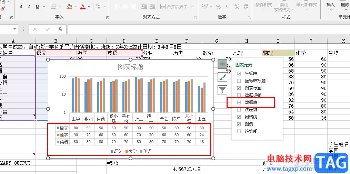Click the green plus Chart Elements button
Image resolution: width=350 pixels, height=174 pixels.
coord(222,64)
